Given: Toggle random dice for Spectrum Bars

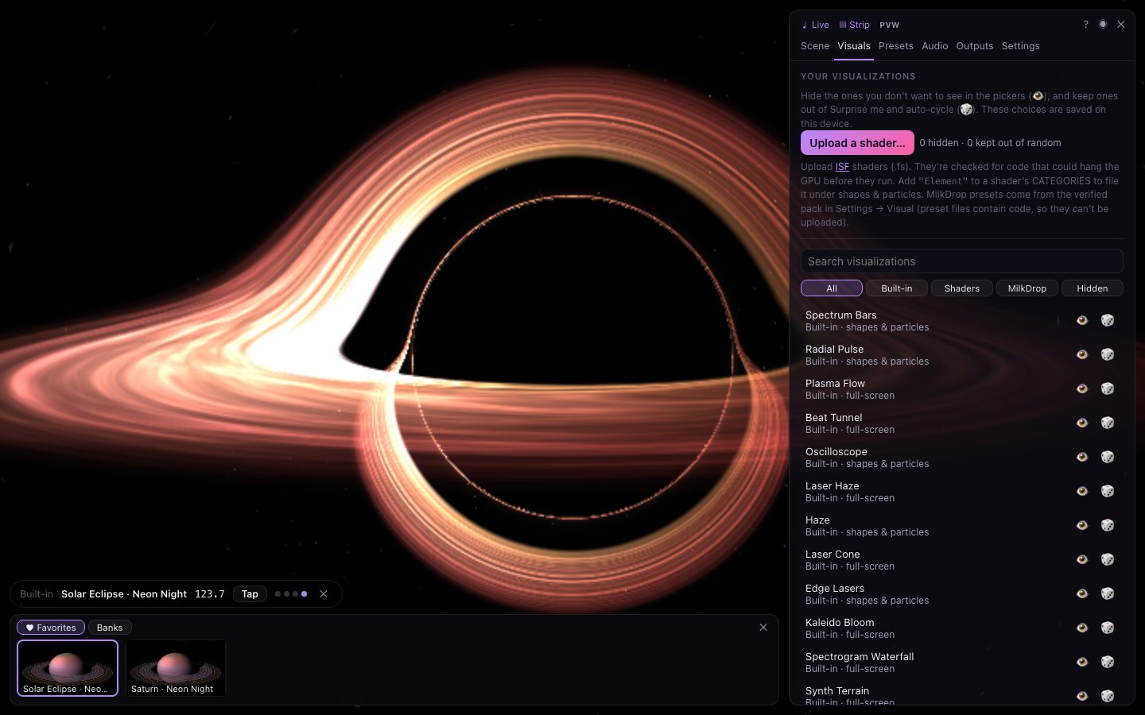Looking at the screenshot, I should (x=1107, y=320).
